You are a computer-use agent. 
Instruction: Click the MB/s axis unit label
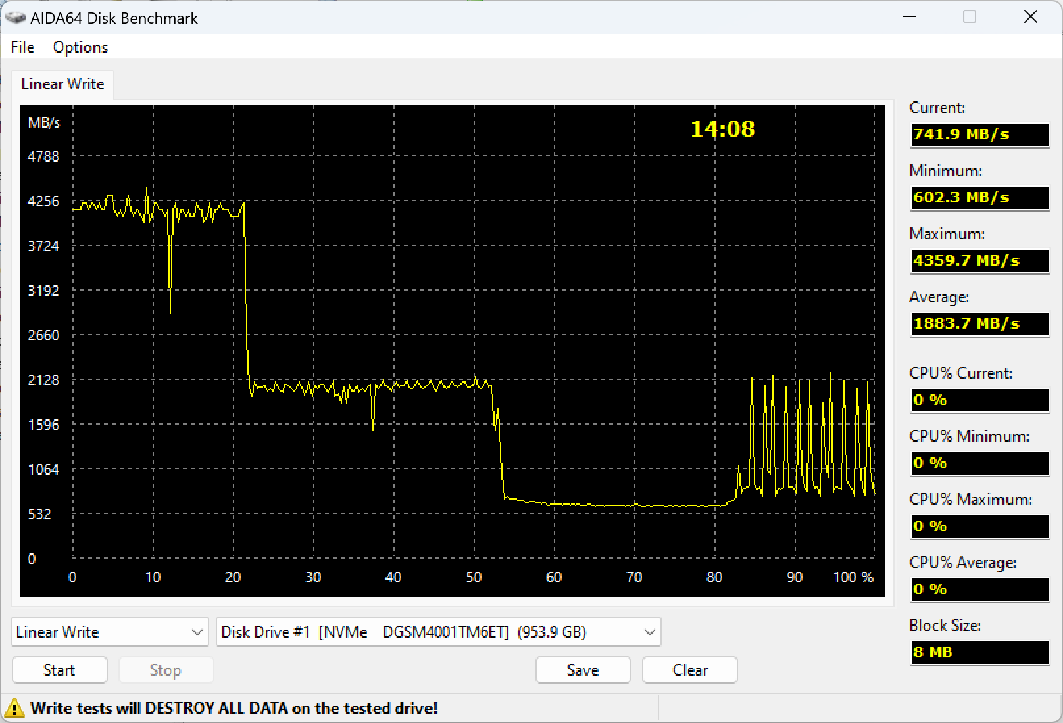tap(44, 122)
